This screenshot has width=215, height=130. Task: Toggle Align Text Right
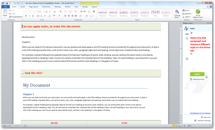tap(72, 16)
